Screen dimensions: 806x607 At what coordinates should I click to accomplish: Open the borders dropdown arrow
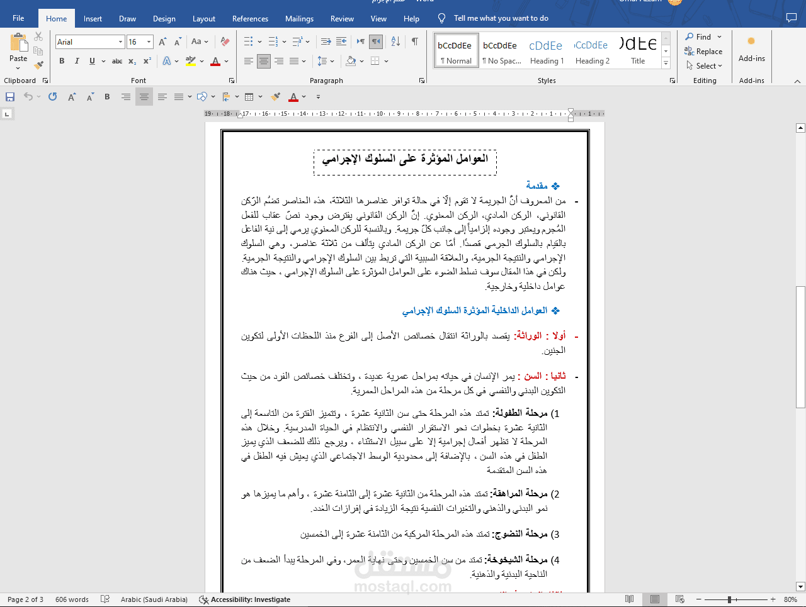[386, 61]
